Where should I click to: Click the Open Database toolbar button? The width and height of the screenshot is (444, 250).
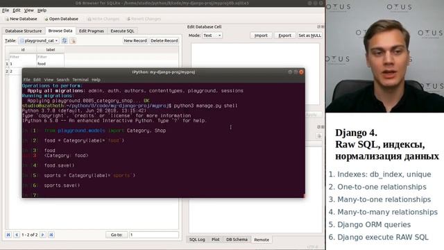(x=61, y=19)
